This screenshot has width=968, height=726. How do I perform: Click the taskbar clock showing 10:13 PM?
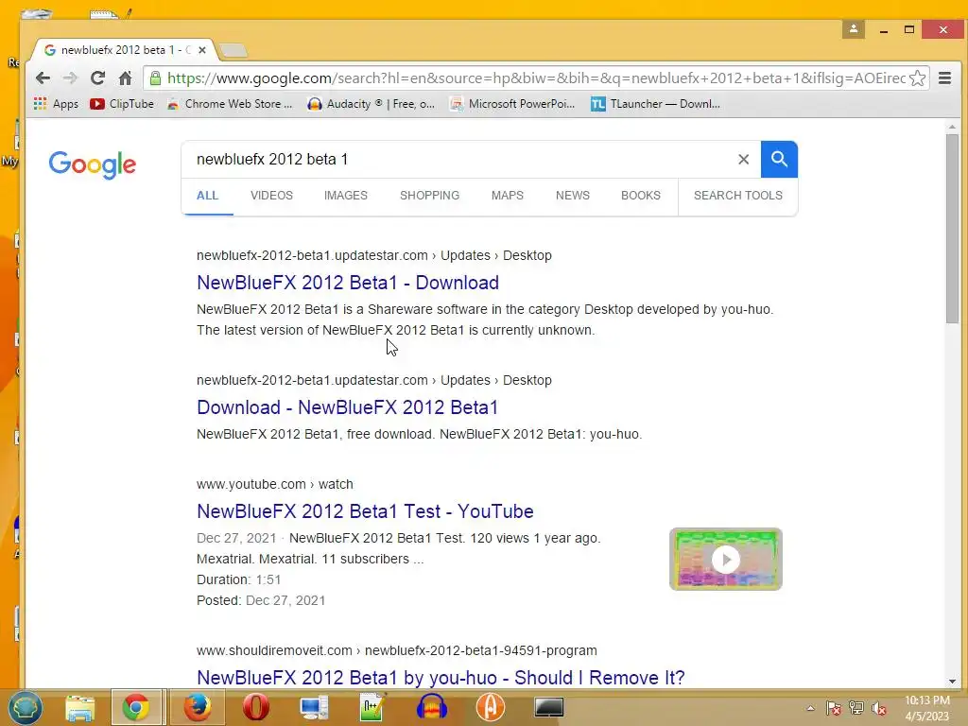click(x=926, y=708)
